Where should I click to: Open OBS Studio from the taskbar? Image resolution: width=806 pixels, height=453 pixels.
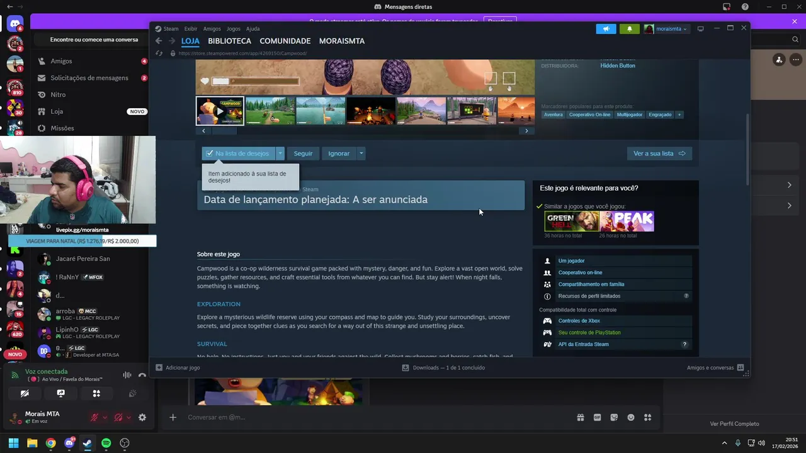click(x=125, y=443)
